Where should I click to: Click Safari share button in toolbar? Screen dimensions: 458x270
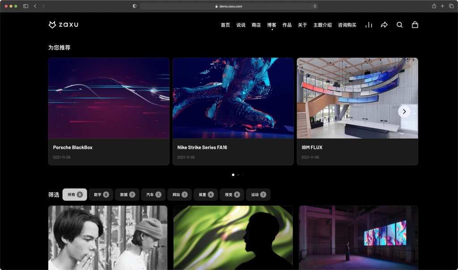434,6
